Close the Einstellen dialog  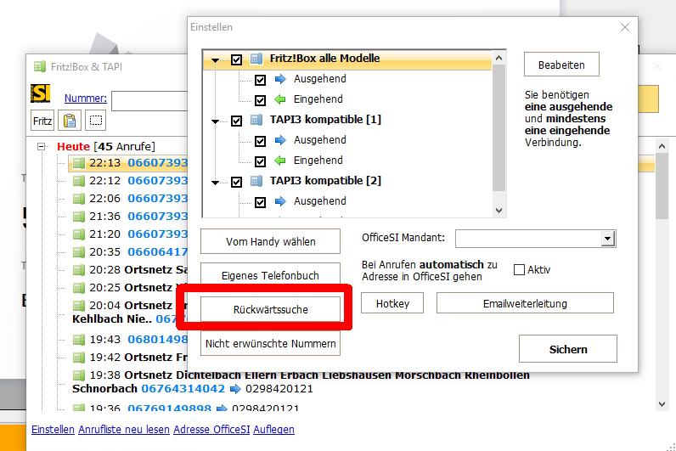pyautogui.click(x=625, y=27)
